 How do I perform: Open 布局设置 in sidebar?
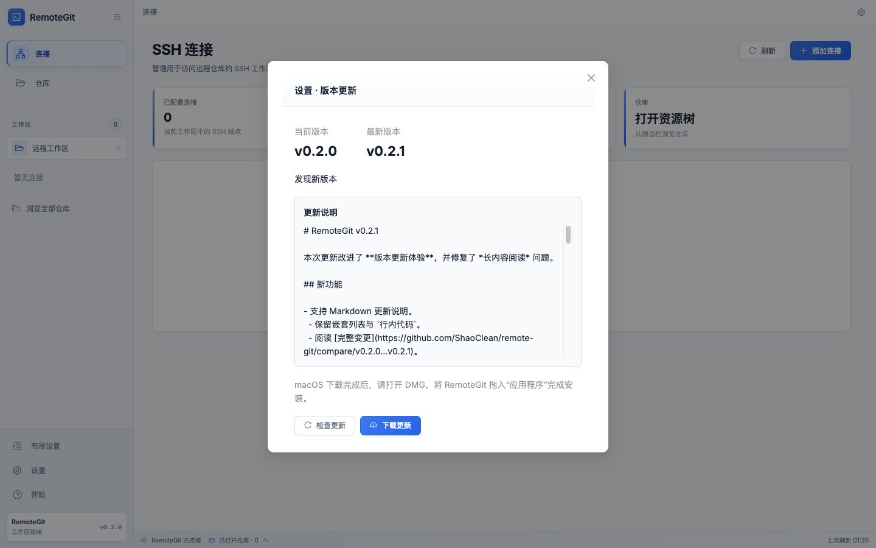click(67, 446)
